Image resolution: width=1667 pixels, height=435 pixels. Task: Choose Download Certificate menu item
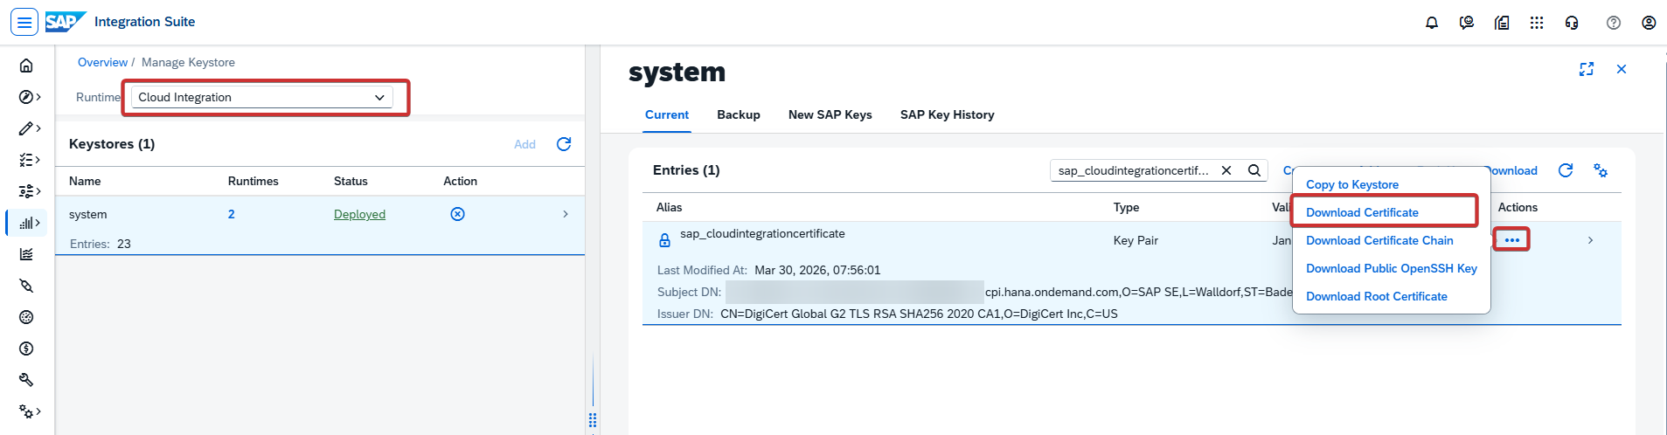1362,212
